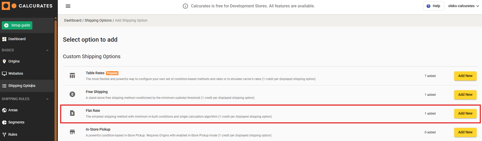Click the hamburger menu icon
This screenshot has height=141, width=482.
(x=68, y=6)
